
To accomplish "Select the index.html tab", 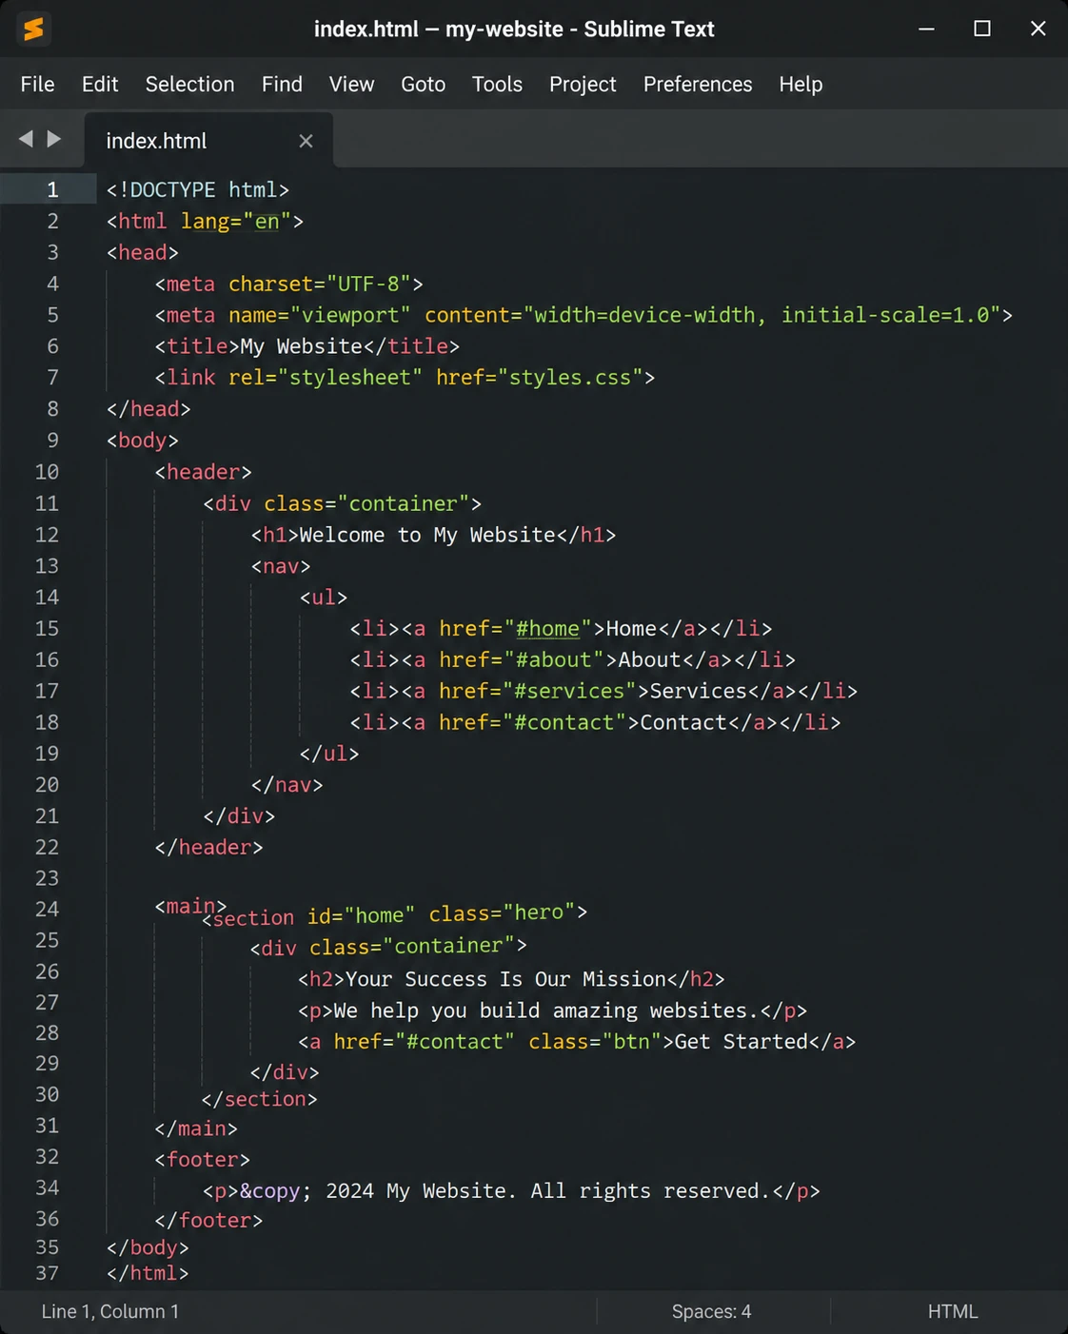I will (x=208, y=141).
